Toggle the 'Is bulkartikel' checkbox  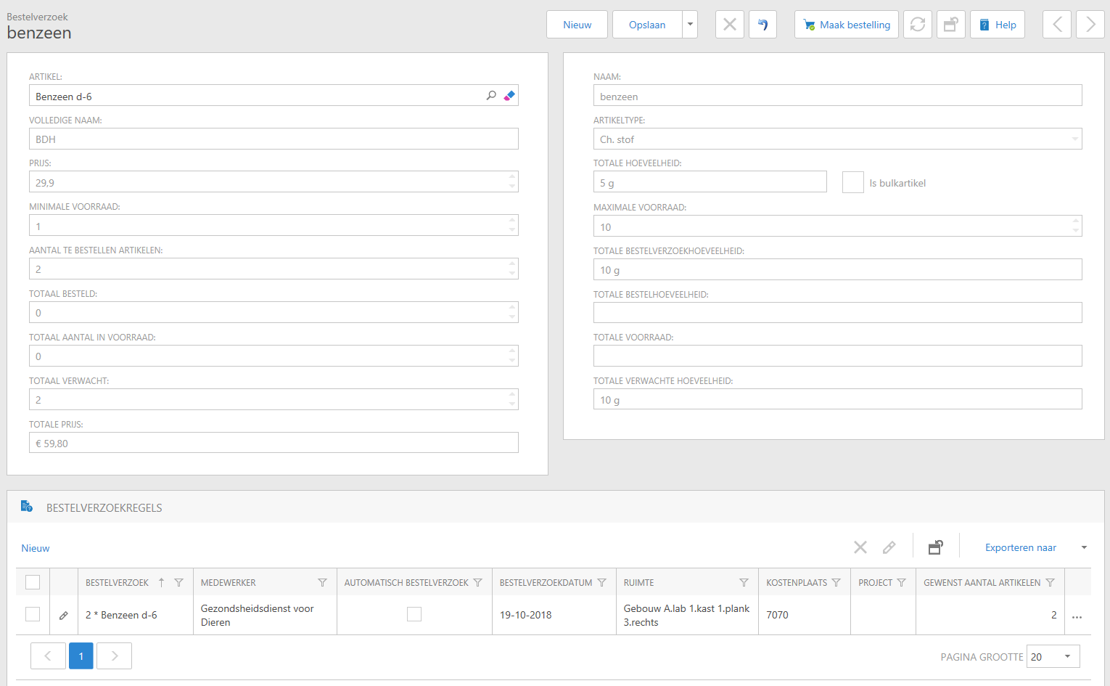pos(852,182)
